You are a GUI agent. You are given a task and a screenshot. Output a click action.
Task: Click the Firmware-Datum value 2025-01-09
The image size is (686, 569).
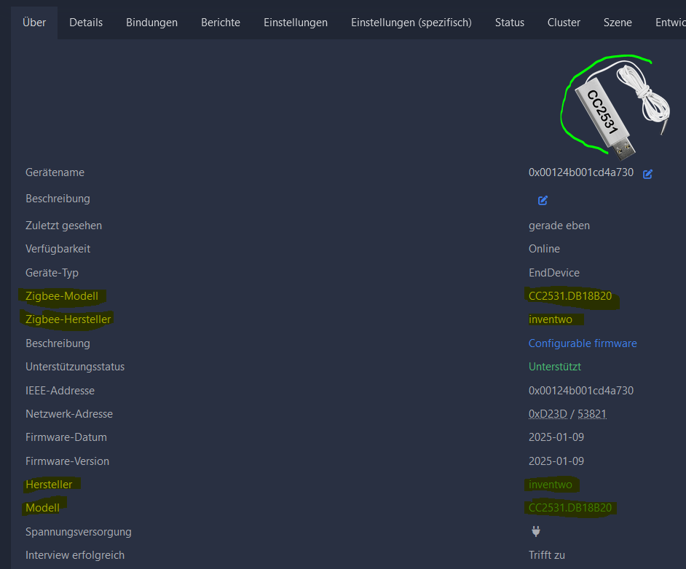(556, 437)
